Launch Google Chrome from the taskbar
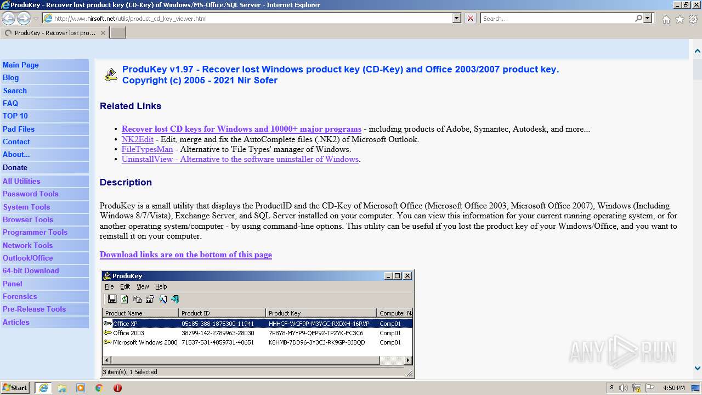 pos(99,388)
